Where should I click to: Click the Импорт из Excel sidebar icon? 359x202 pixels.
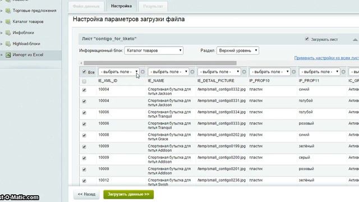[x=8, y=55]
